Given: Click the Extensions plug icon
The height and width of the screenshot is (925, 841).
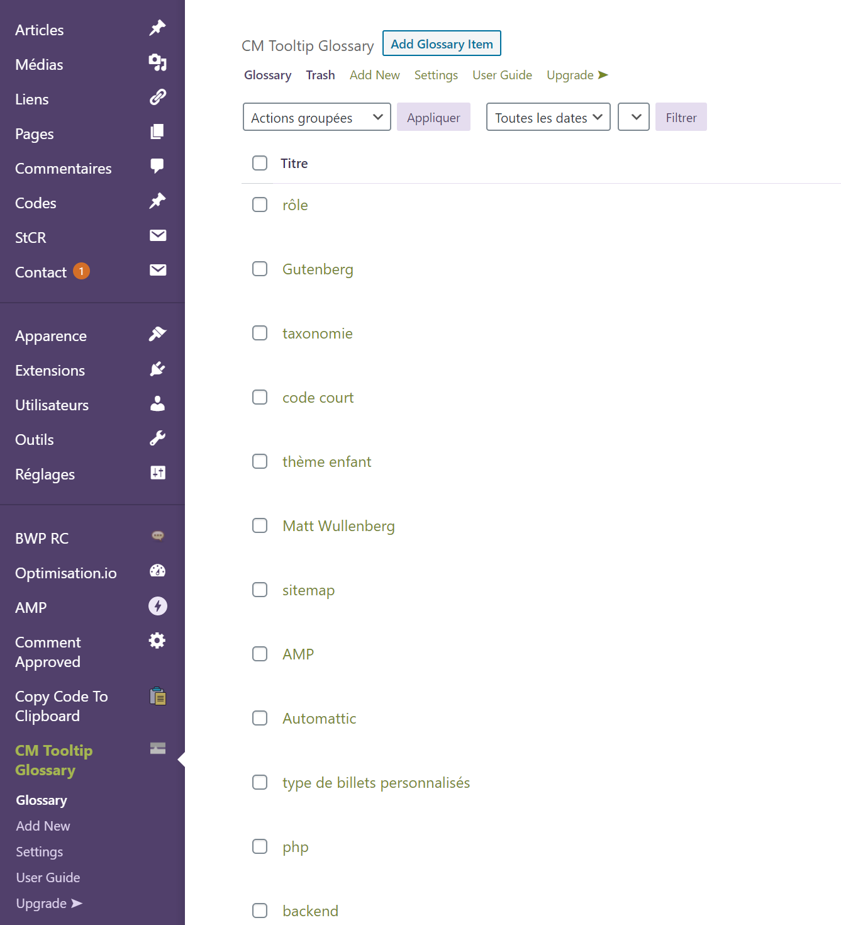Looking at the screenshot, I should coord(157,368).
